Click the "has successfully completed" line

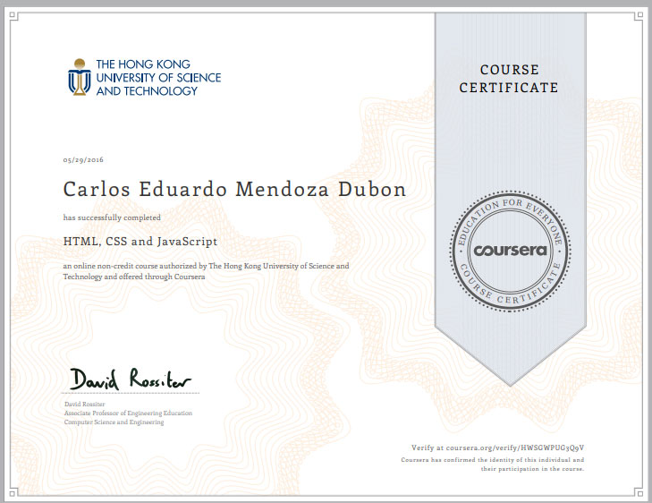click(112, 217)
